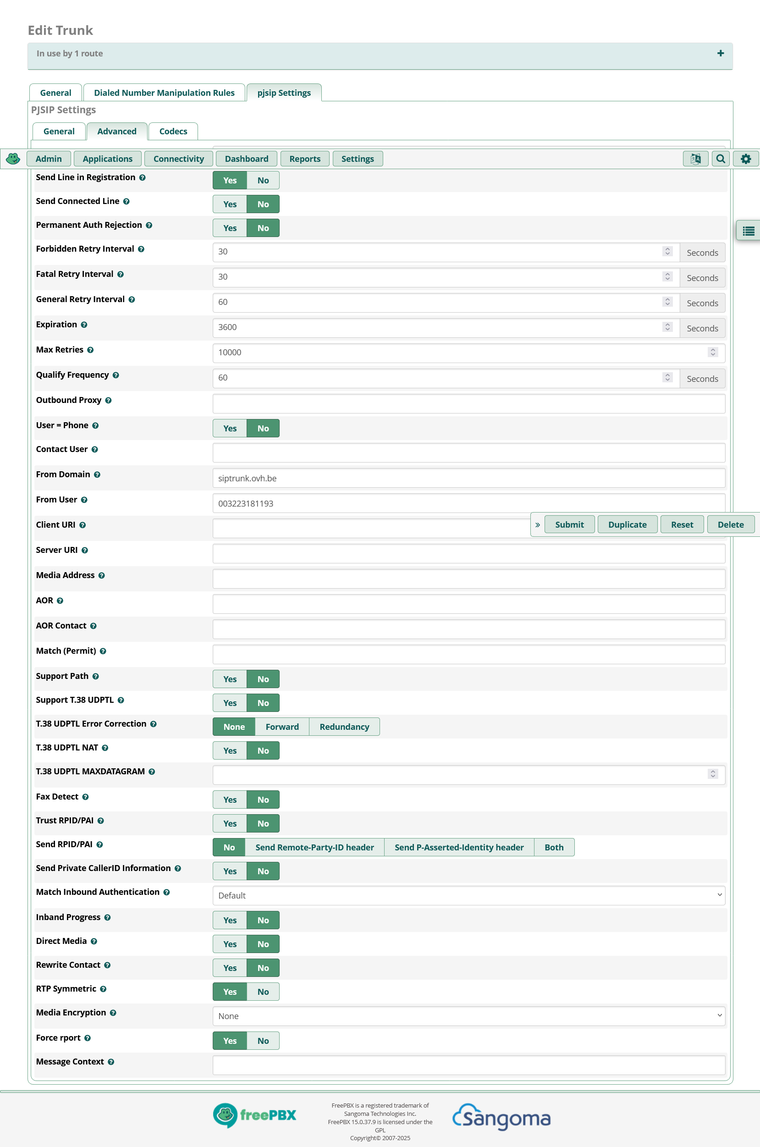Expand the 'In use by 1 route' plus icon
Image resolution: width=760 pixels, height=1147 pixels.
coord(721,53)
